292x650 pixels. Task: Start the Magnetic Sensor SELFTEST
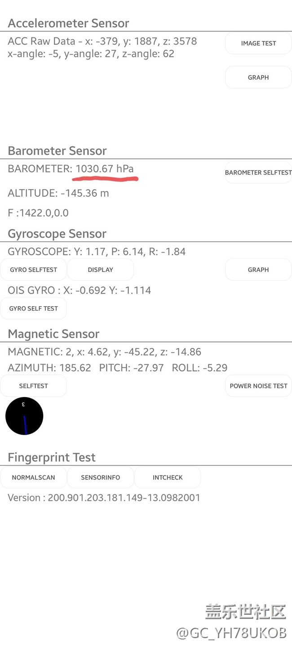[x=34, y=386]
